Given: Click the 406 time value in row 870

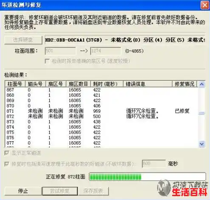Looking at the screenshot, I should point(97,106).
